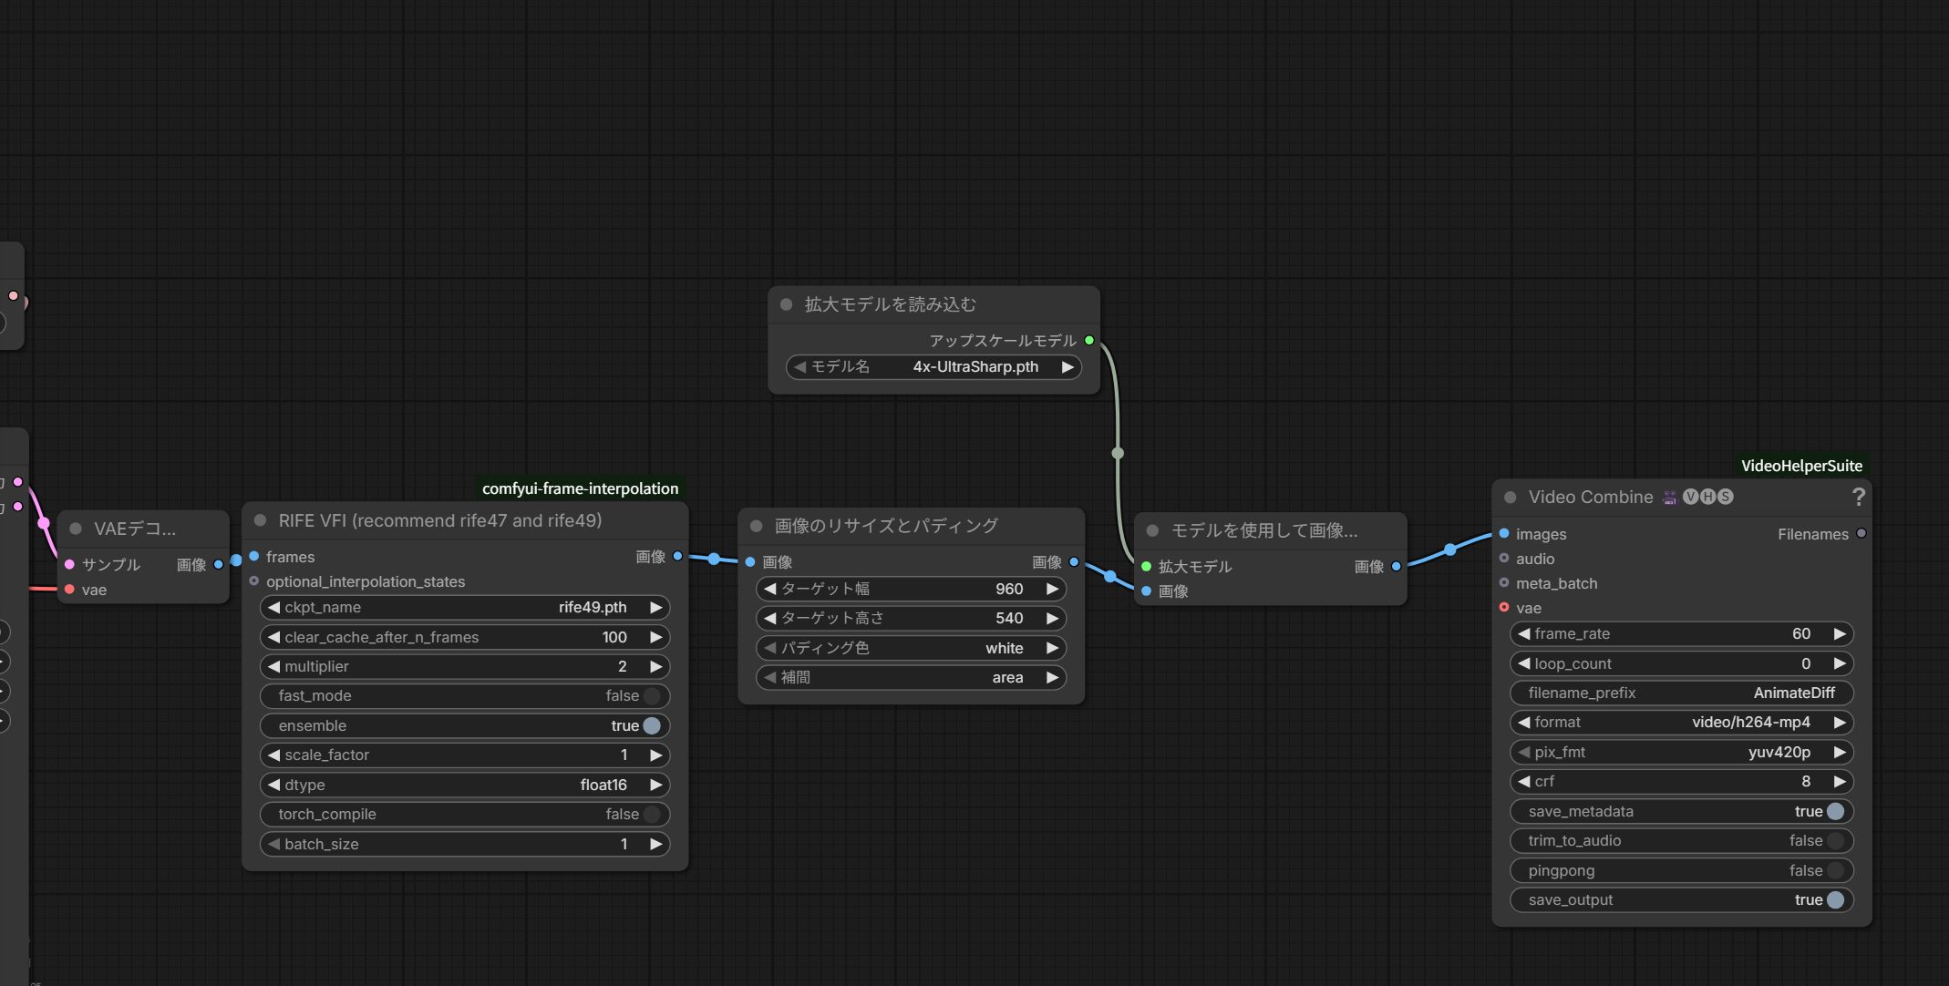This screenshot has height=986, width=1949.
Task: Click the images input port on Video Combine
Action: (1504, 533)
